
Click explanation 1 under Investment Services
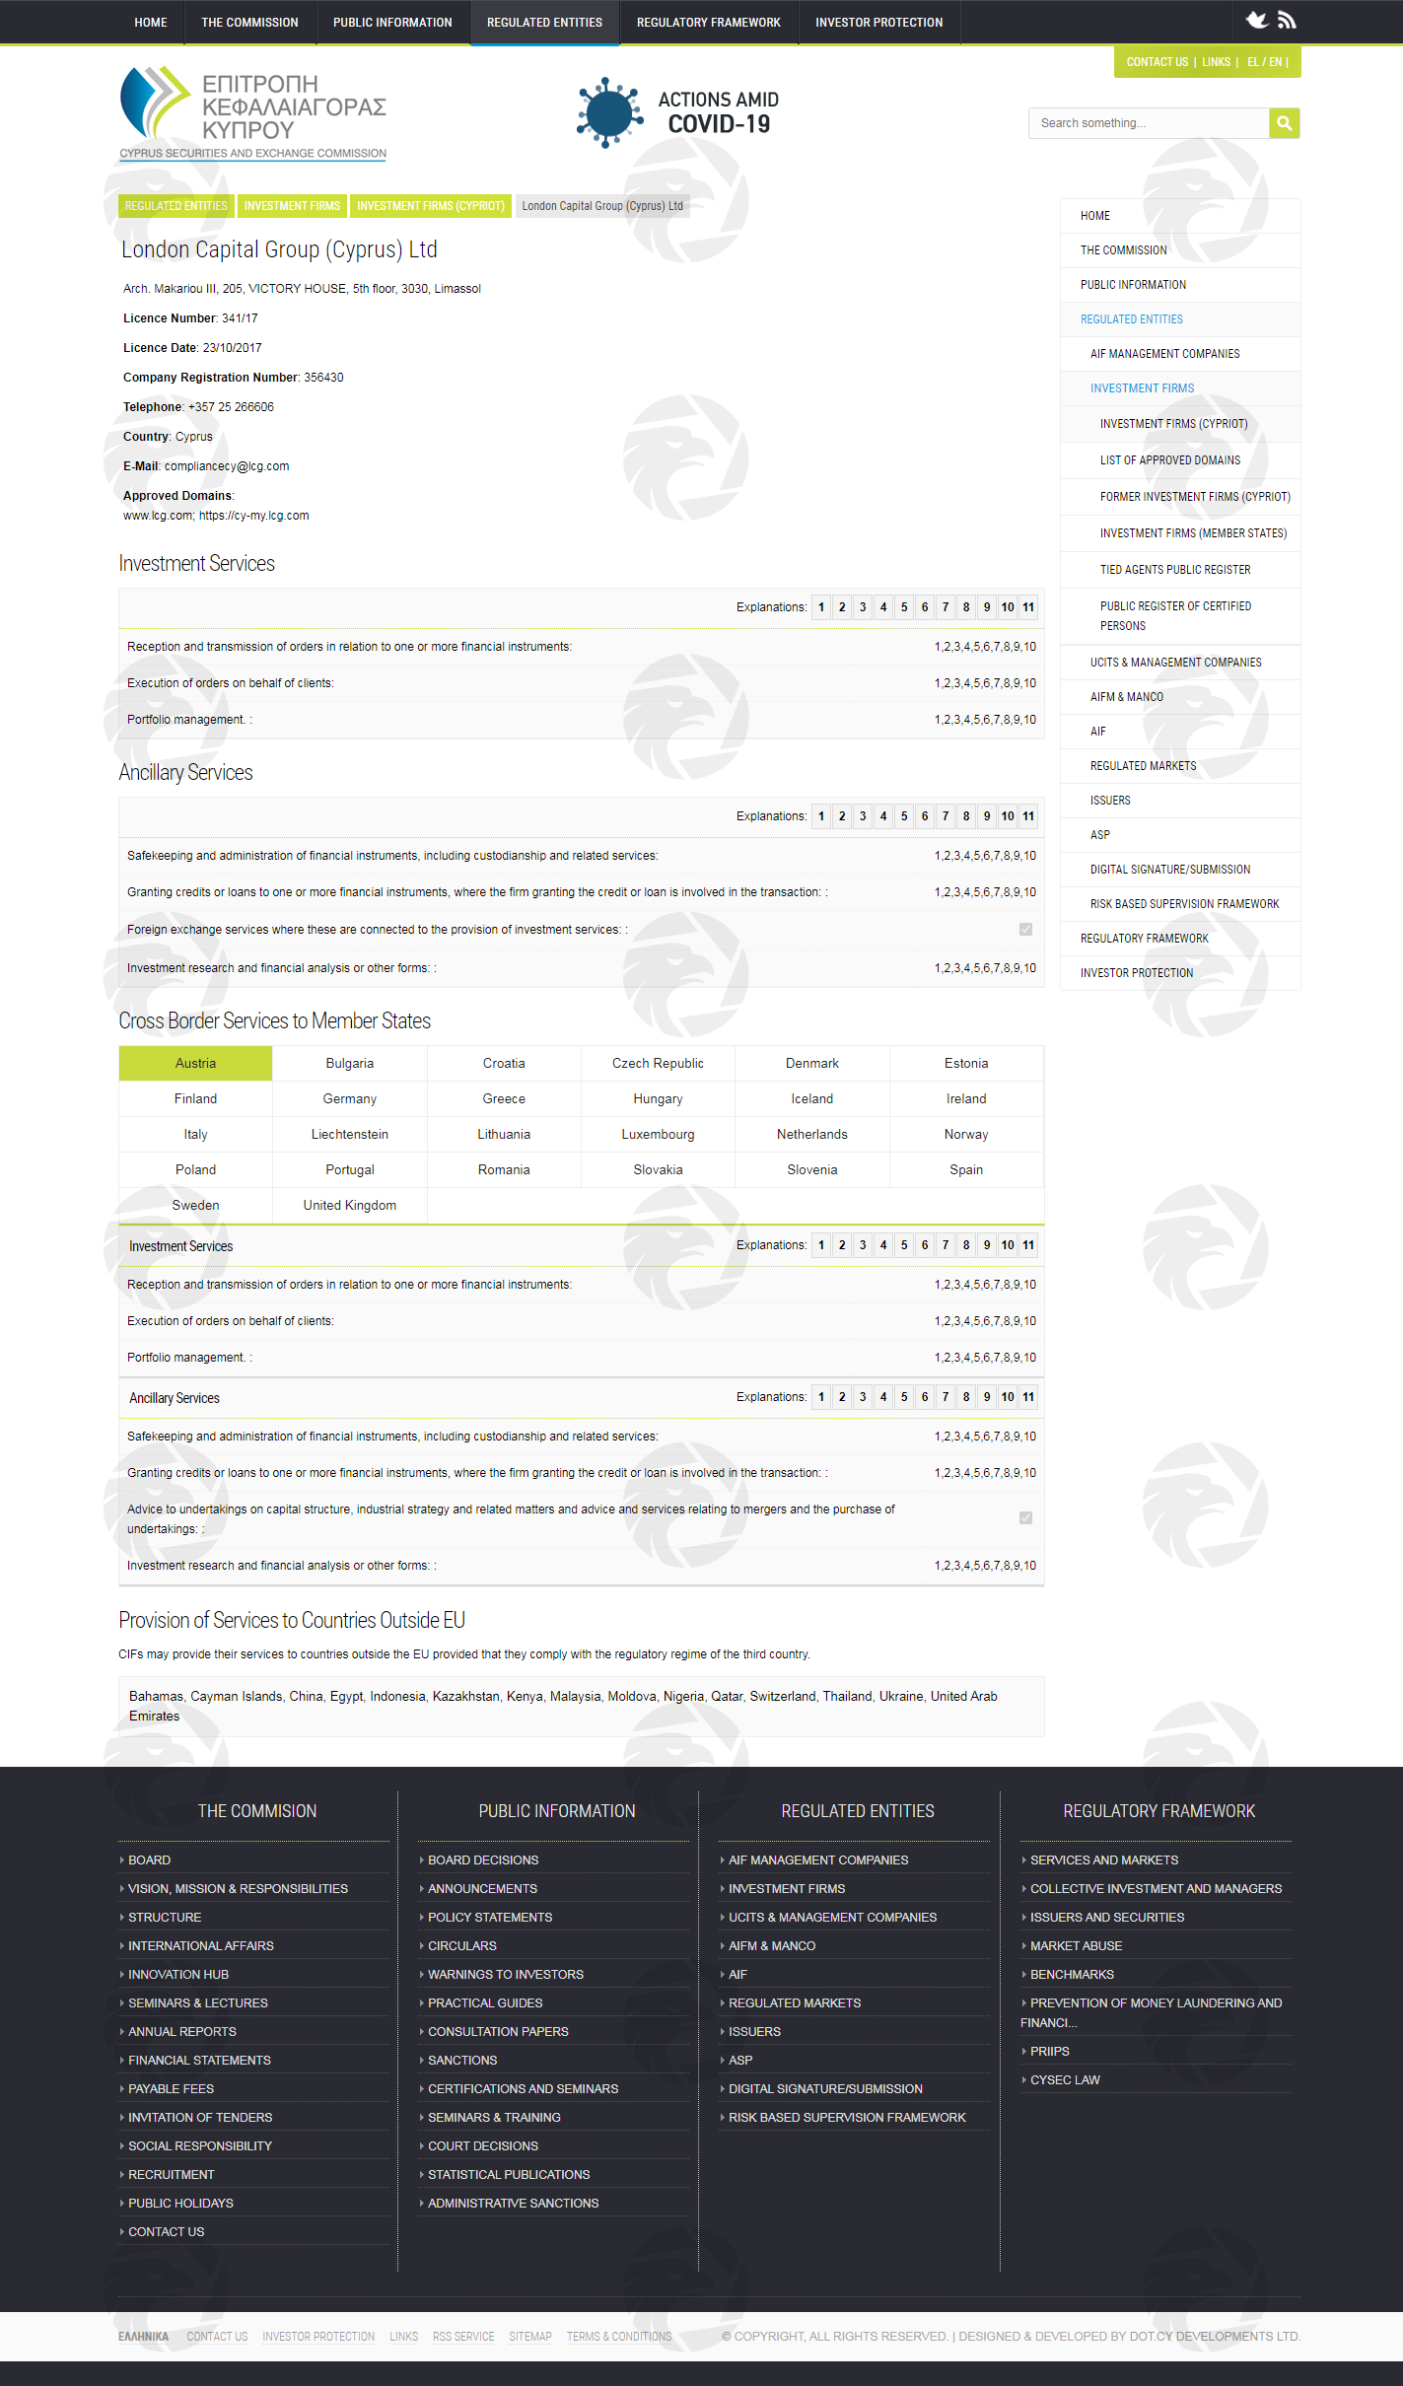(821, 607)
